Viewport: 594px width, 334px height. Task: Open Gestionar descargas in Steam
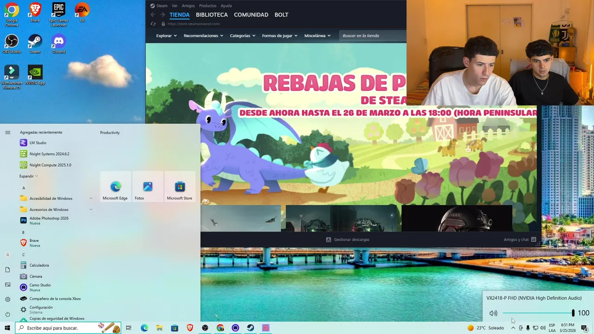348,239
